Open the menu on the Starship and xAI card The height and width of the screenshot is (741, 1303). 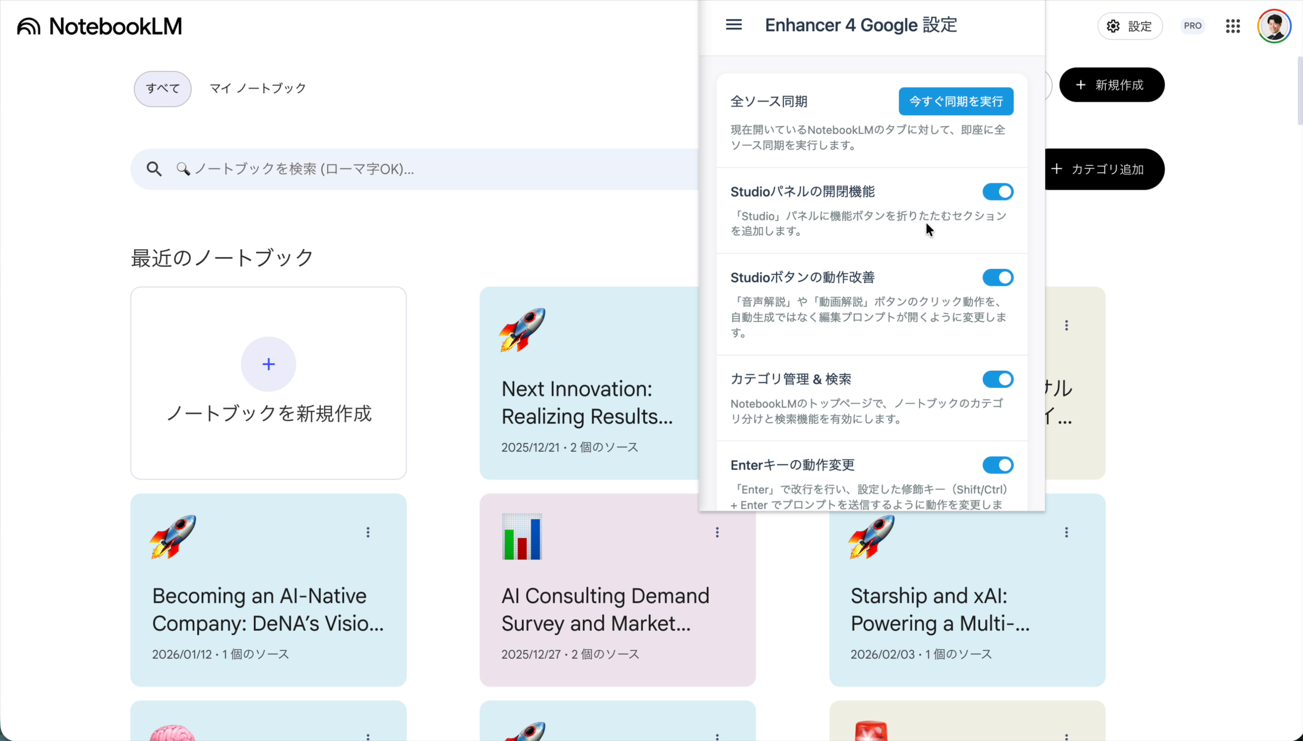pos(1067,532)
